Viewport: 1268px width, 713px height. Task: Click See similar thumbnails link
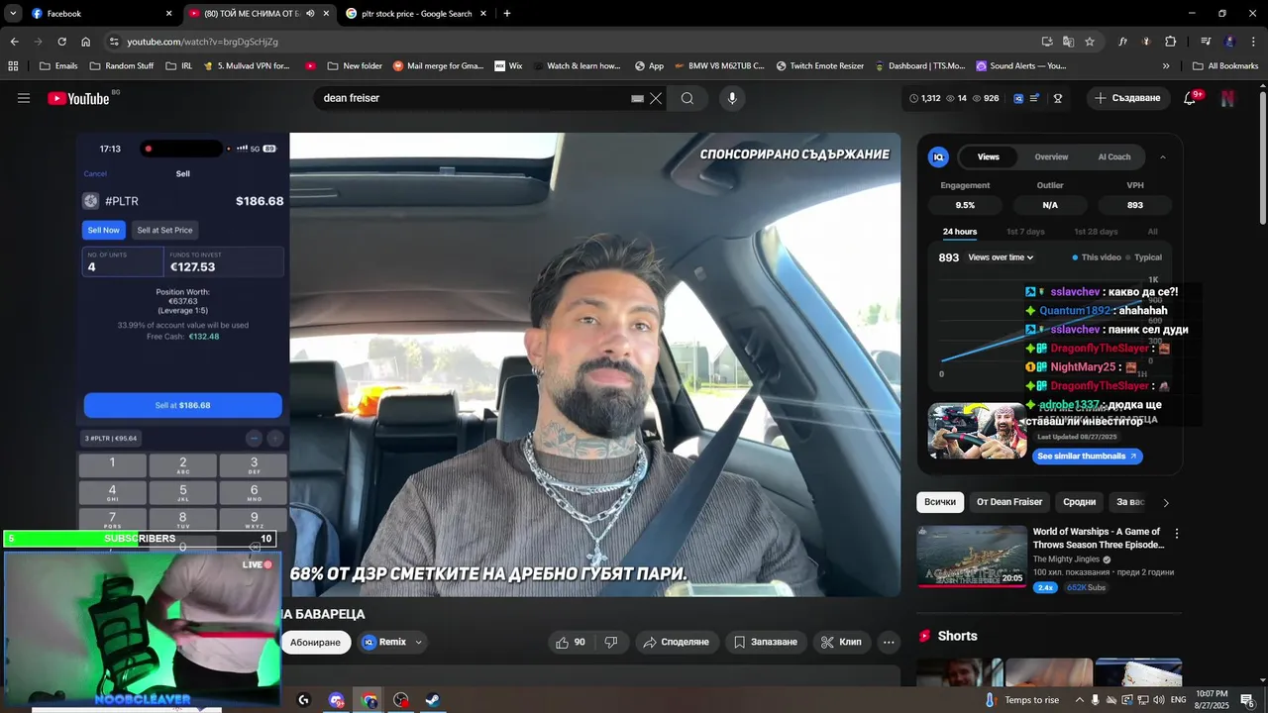pos(1088,457)
